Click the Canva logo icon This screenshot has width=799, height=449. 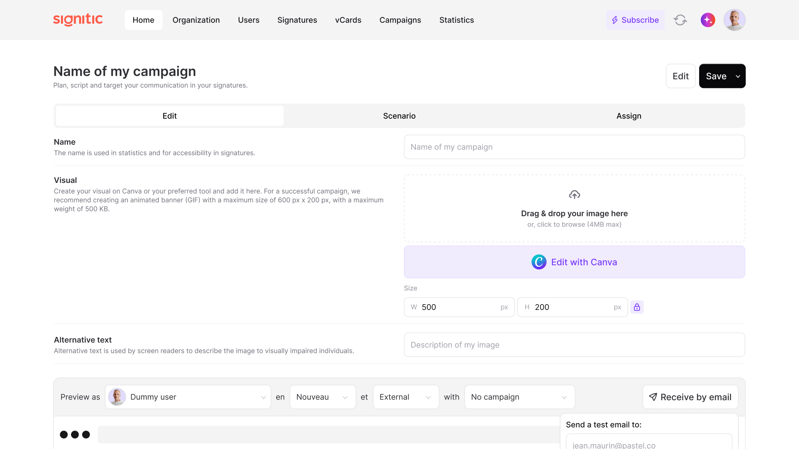point(539,262)
